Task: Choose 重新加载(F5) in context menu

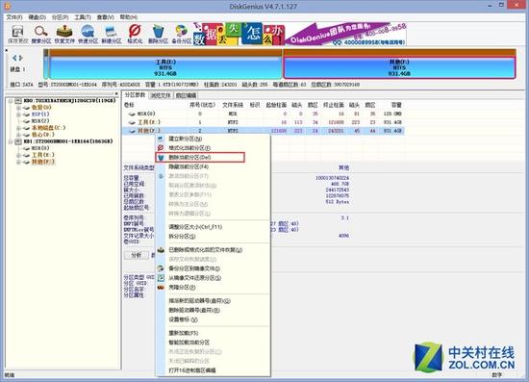Action: click(184, 333)
